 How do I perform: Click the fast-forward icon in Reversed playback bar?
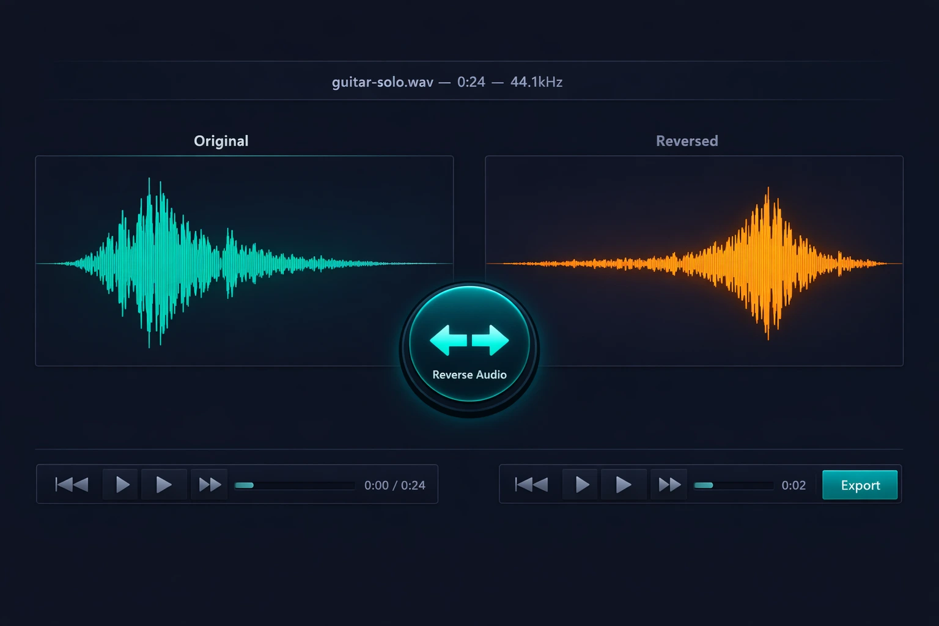tap(668, 484)
